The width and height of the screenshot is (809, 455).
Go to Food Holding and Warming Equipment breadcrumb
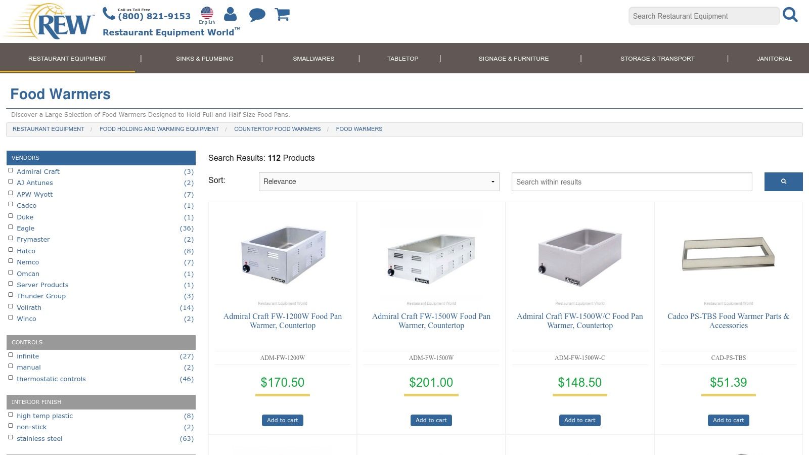coord(159,129)
